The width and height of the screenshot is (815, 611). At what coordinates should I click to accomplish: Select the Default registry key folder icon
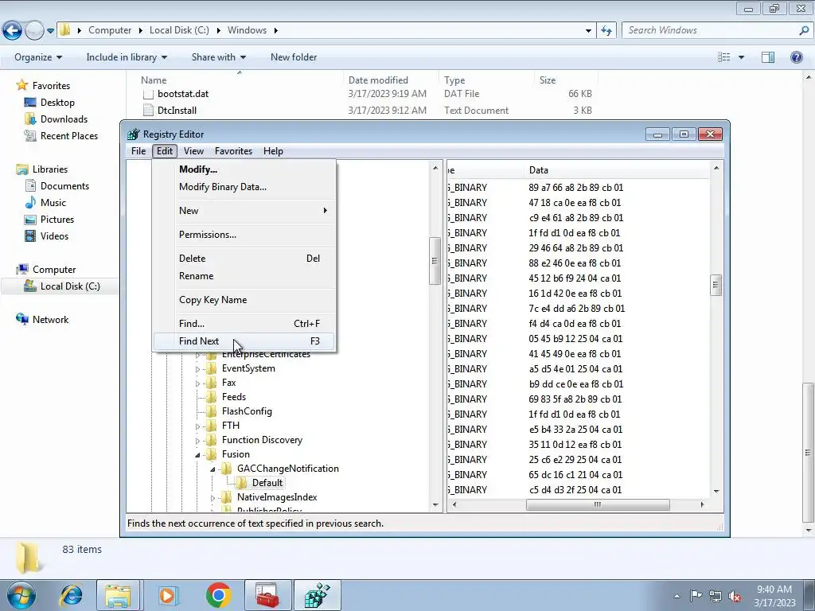pos(242,483)
